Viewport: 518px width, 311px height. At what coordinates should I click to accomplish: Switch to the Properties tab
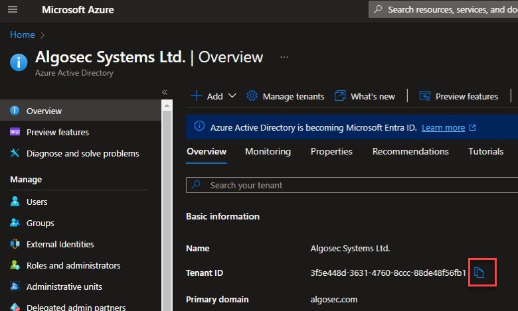click(x=331, y=152)
